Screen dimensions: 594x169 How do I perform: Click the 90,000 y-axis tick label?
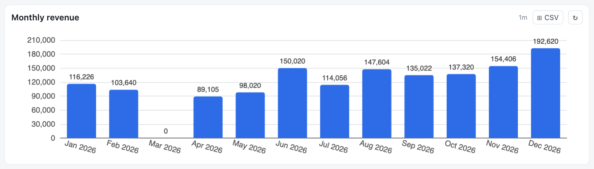(x=43, y=96)
